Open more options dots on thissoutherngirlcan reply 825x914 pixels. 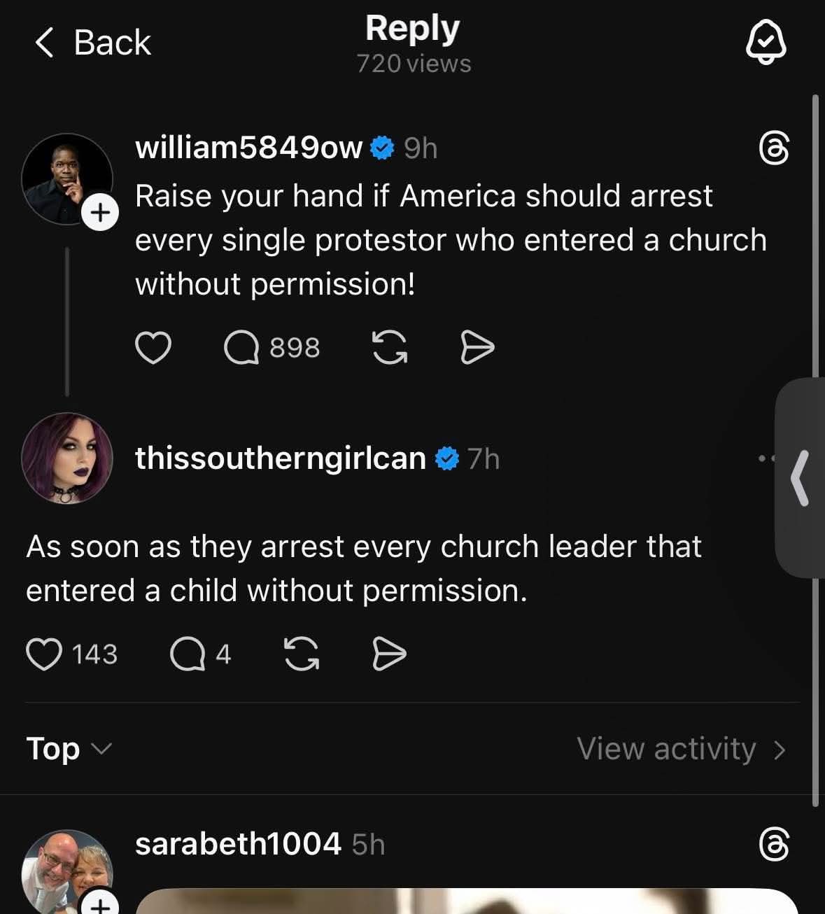(767, 459)
